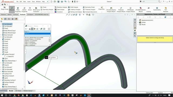This screenshot has height=97, width=173.
Task: Open Geometry Analysis
Action: (47, 10)
